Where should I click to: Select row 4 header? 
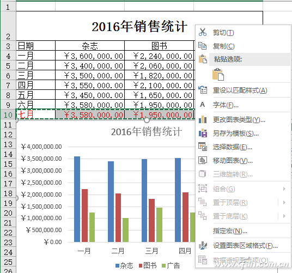8,56
